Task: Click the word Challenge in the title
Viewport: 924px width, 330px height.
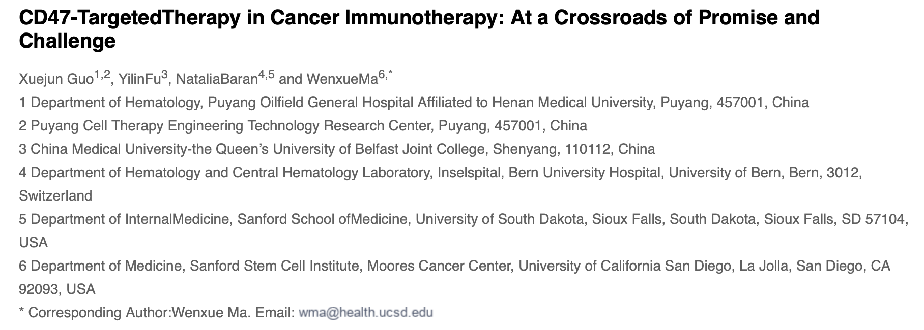Action: coord(67,41)
